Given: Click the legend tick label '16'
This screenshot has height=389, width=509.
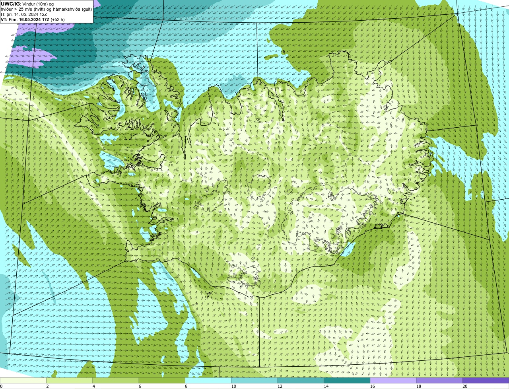Looking at the screenshot, I should click(x=372, y=386).
